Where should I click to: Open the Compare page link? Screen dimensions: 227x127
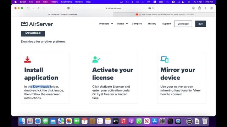coord(137,24)
